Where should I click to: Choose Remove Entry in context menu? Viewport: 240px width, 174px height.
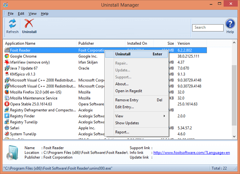pyautogui.click(x=136, y=100)
